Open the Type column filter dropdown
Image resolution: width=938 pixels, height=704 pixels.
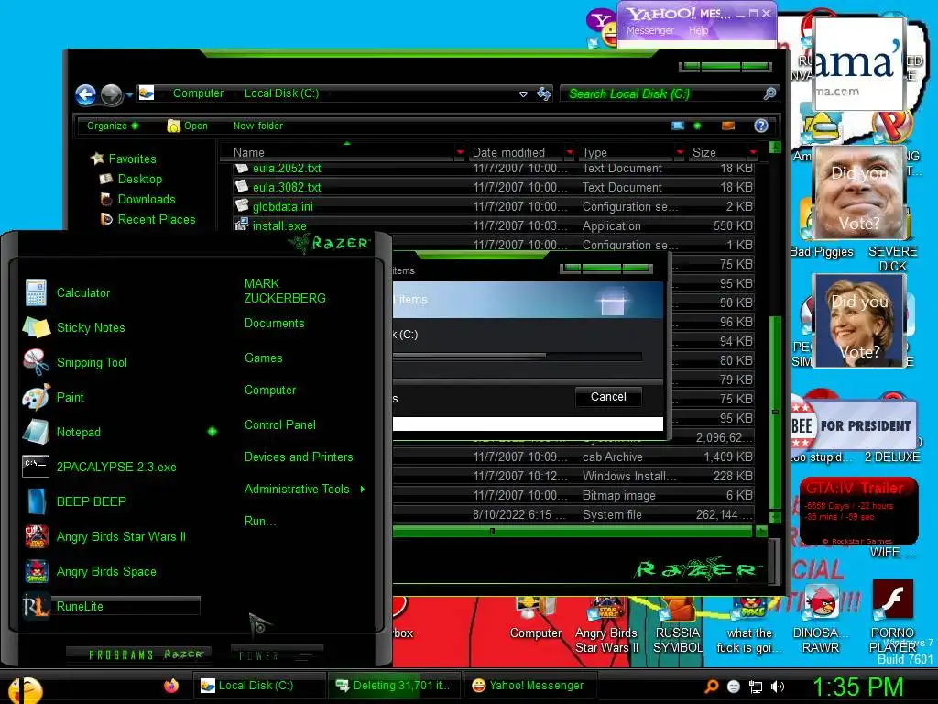(x=680, y=153)
